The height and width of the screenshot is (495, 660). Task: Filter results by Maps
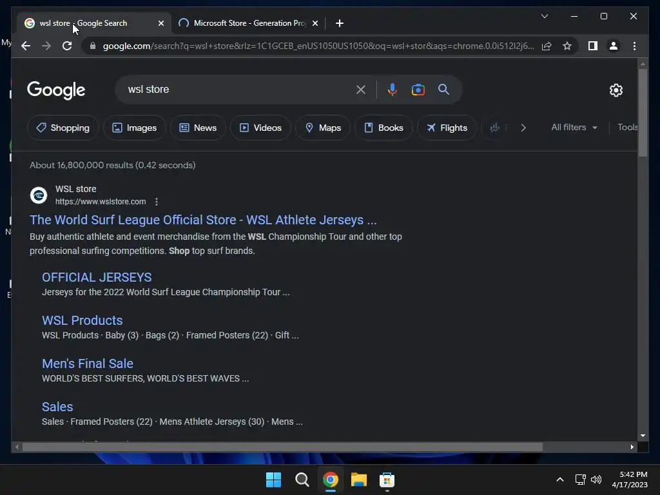coord(323,128)
